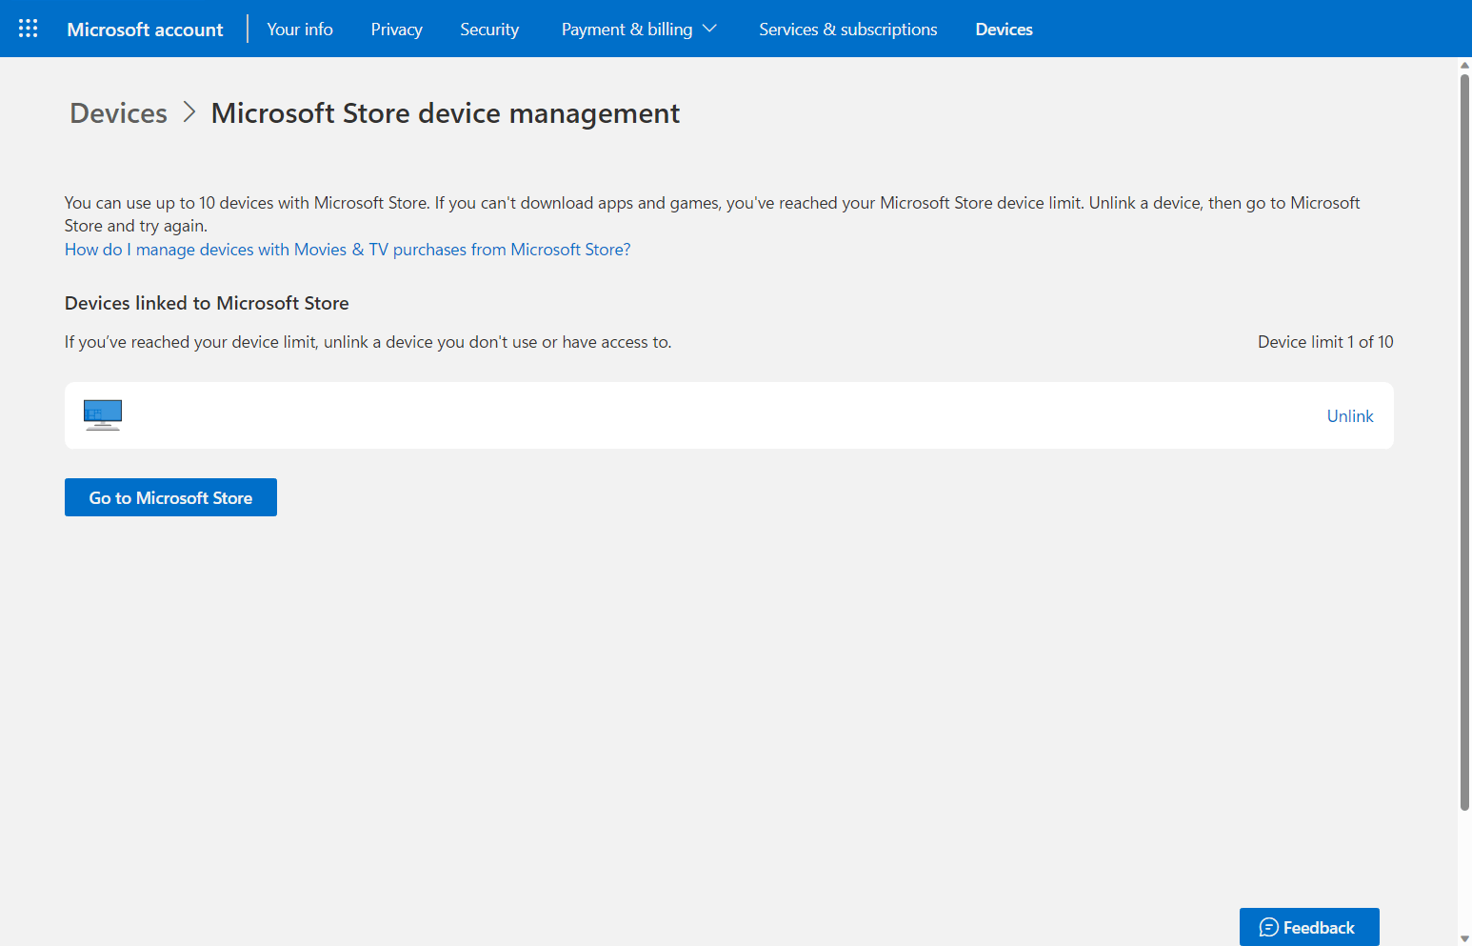The height and width of the screenshot is (946, 1472).
Task: Open Movies & TV device management help link
Action: [x=348, y=250]
